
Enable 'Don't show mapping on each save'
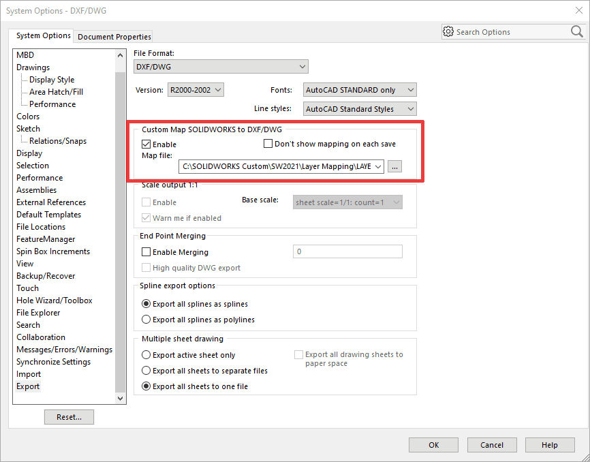tap(268, 144)
